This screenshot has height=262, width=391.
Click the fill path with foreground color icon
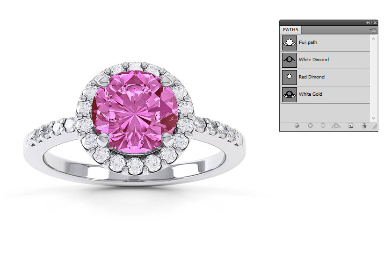297,126
